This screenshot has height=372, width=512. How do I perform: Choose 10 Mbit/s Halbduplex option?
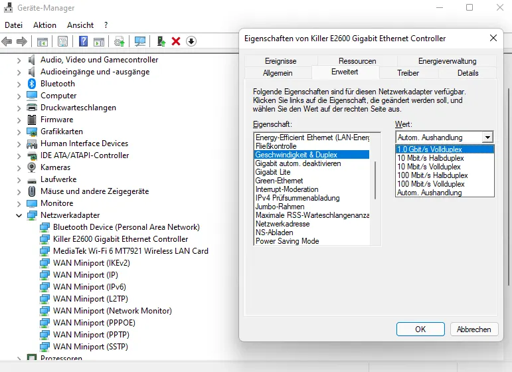click(445, 158)
